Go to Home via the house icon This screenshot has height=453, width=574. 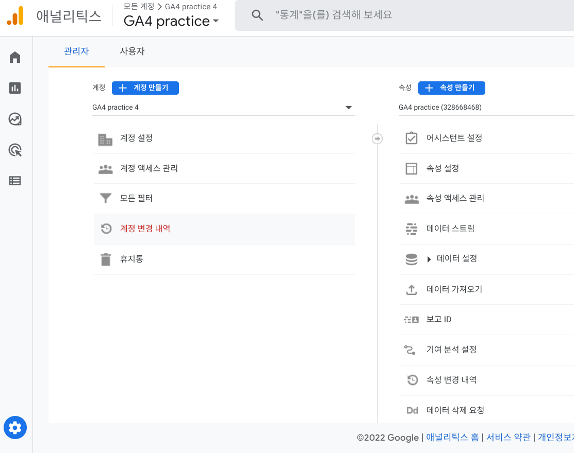tap(15, 57)
